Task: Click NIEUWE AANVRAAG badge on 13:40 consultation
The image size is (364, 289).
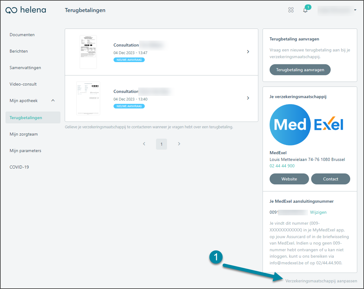Action: tap(129, 106)
